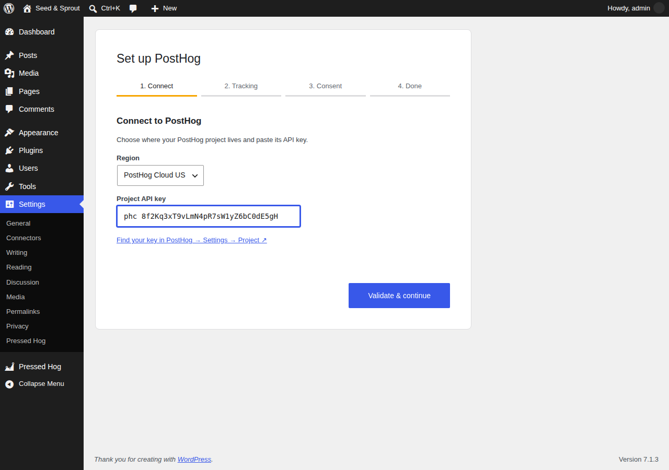669x470 pixels.
Task: Open Media settings submenu item
Action: click(16, 297)
